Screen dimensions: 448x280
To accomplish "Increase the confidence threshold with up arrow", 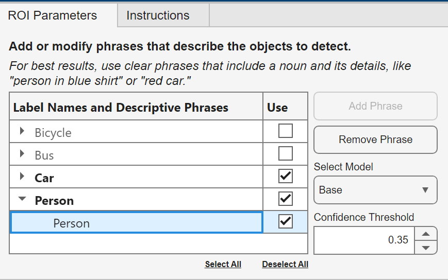I will pos(426,234).
